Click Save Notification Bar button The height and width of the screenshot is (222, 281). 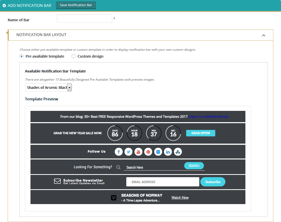coord(76,5)
